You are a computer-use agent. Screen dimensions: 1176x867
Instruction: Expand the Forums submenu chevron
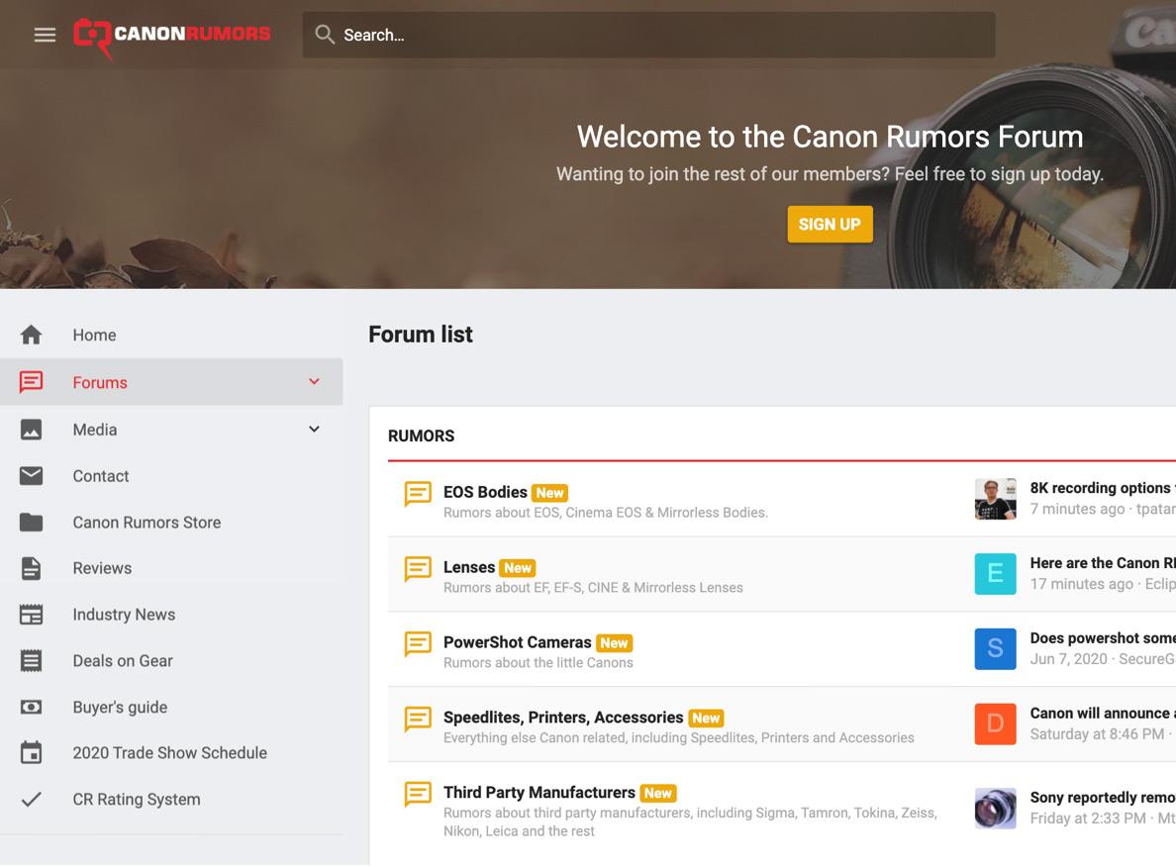tap(314, 382)
